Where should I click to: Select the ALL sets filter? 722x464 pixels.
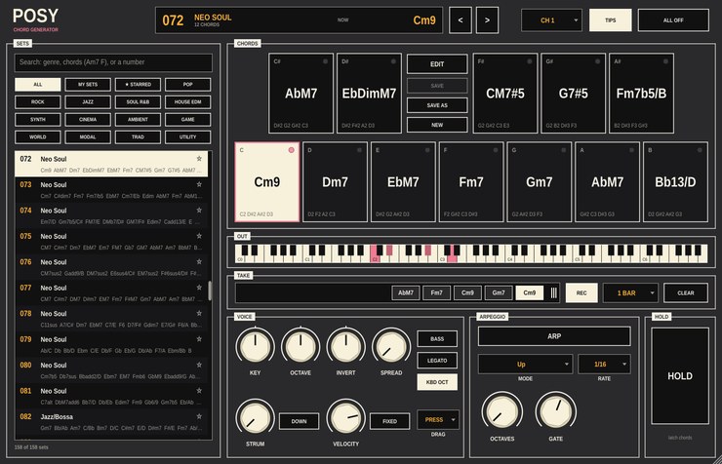[x=38, y=85]
